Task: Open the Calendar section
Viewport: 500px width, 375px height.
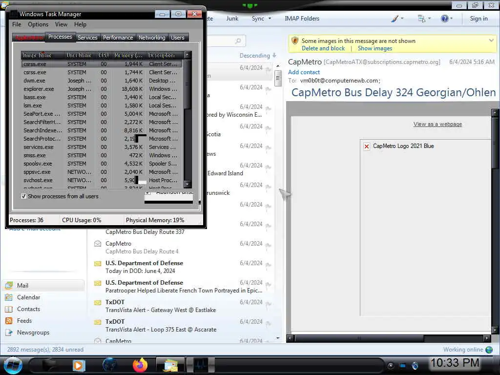Action: click(28, 297)
